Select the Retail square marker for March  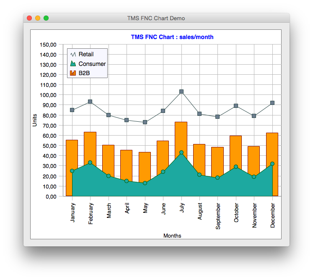click(x=109, y=115)
